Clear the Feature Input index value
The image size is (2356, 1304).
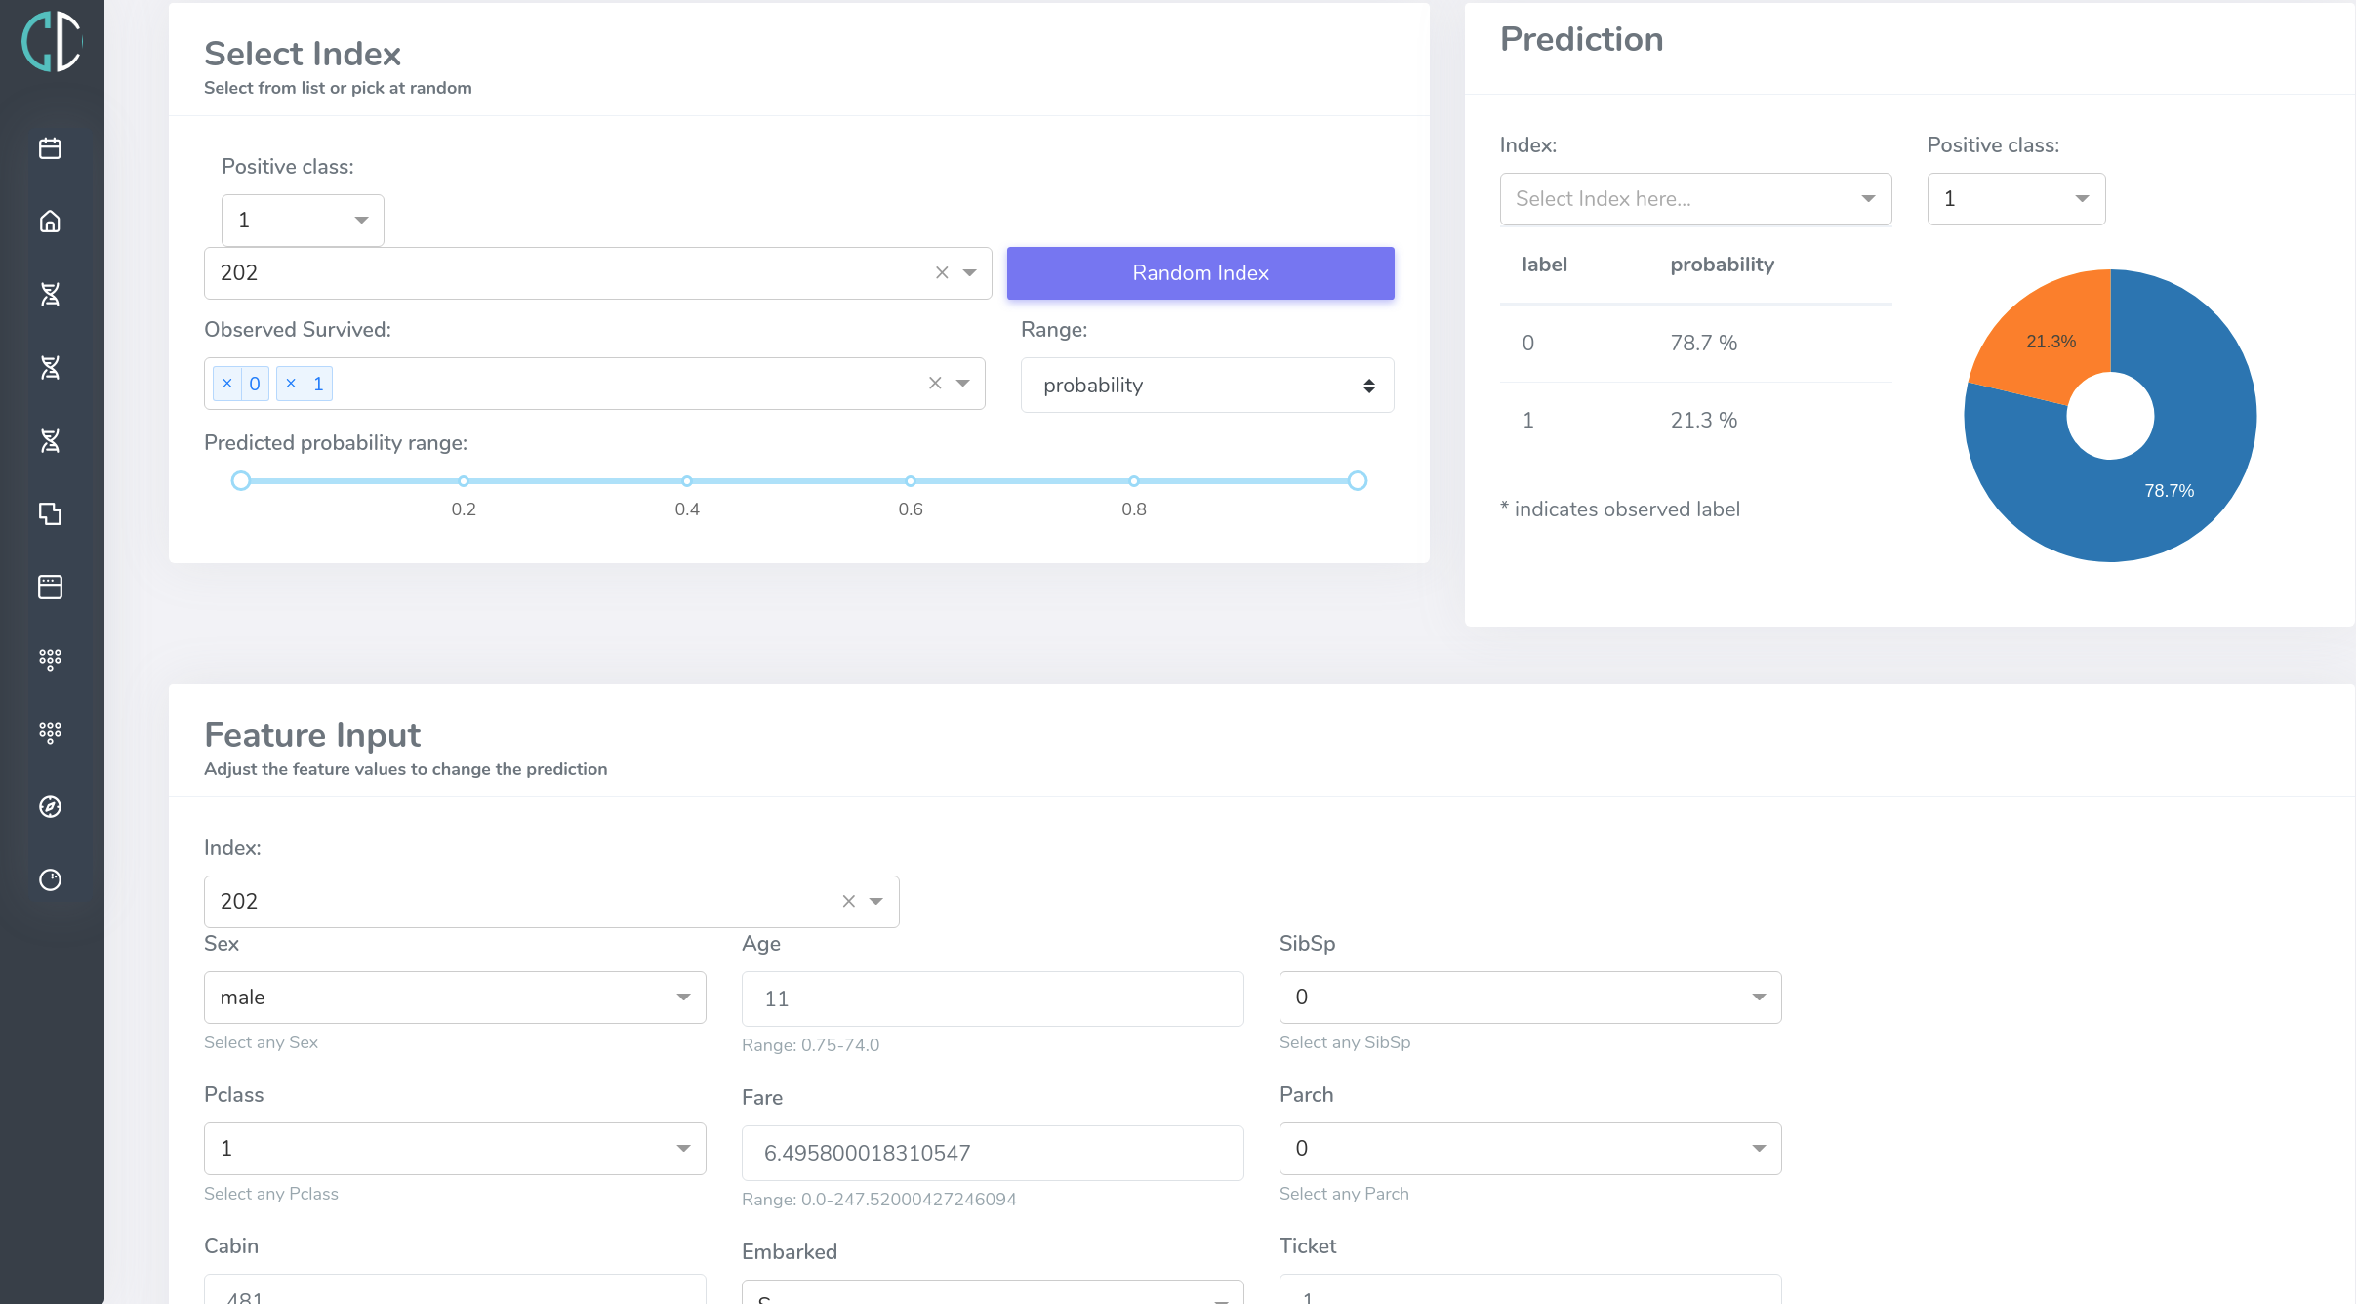click(x=848, y=902)
